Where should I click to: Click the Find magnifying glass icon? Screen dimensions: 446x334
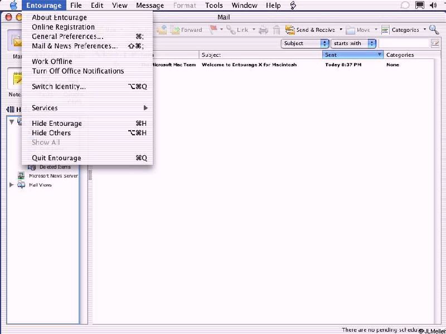pos(434,30)
